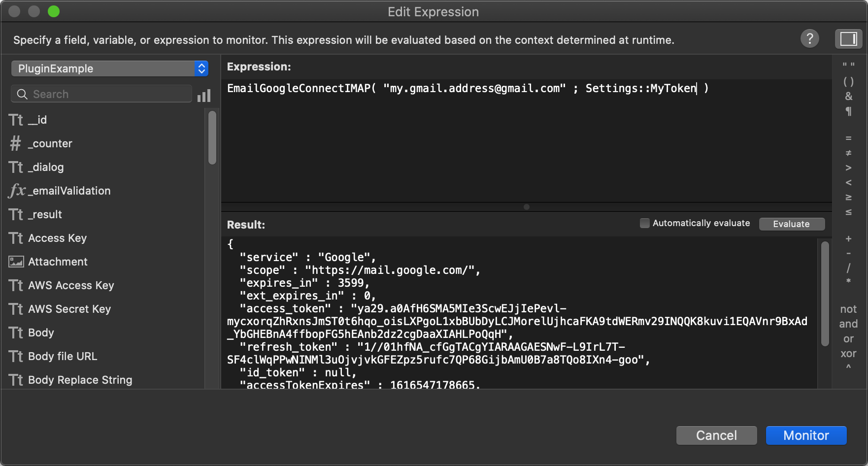This screenshot has height=466, width=868.
Task: Open the PluginExample table dropdown
Action: 110,68
